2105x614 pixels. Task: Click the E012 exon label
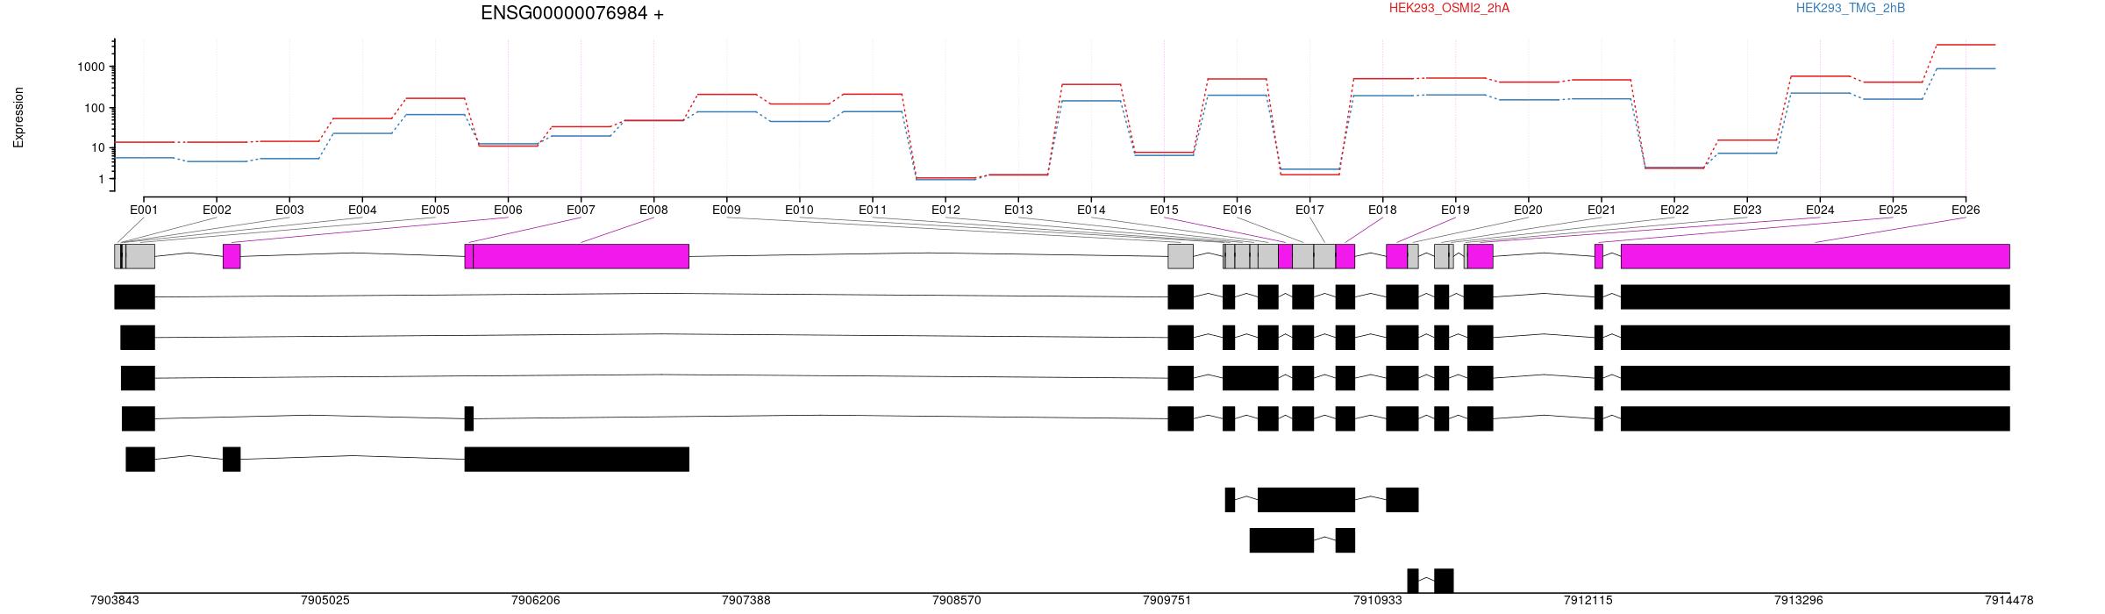pyautogui.click(x=945, y=210)
